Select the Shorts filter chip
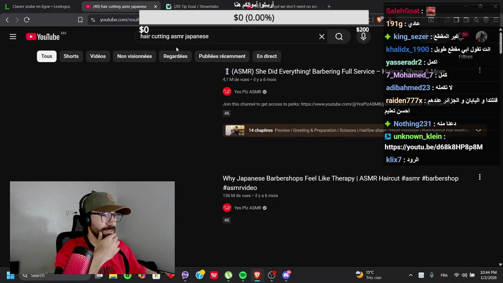Image resolution: width=503 pixels, height=283 pixels. pos(71,56)
